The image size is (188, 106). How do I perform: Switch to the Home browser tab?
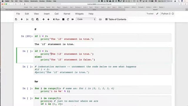pos(94,10)
